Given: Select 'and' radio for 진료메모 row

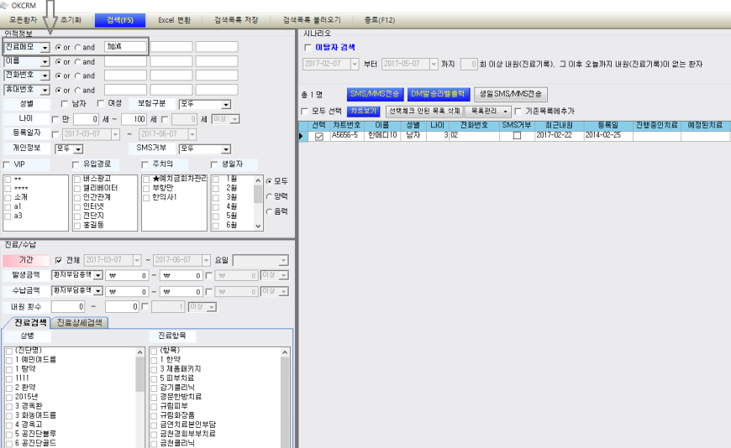Looking at the screenshot, I should (x=78, y=48).
